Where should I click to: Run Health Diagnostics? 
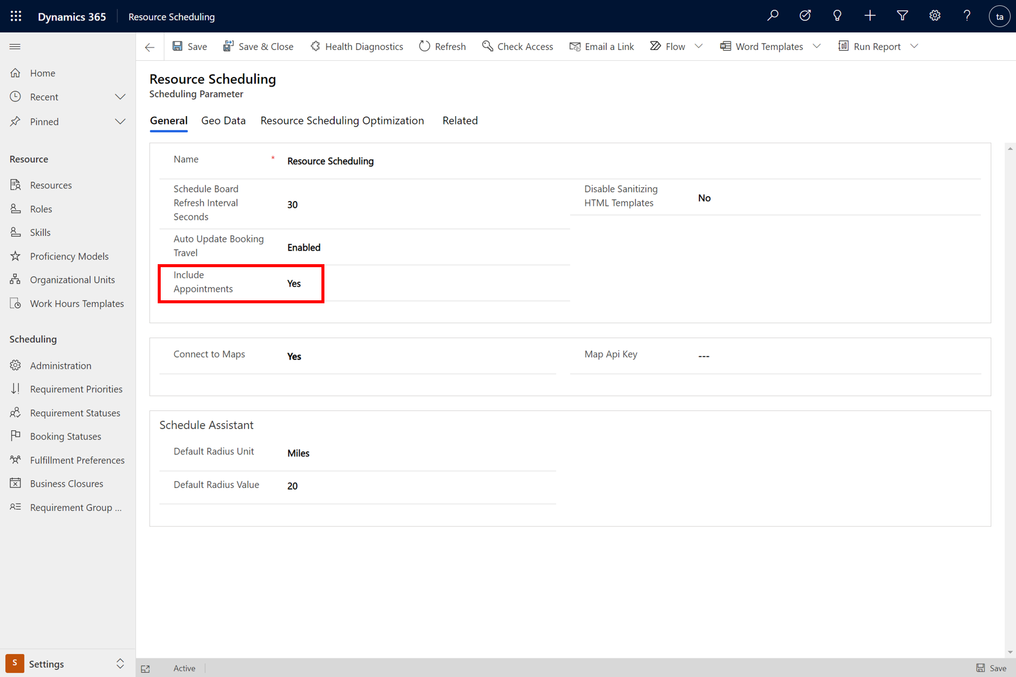tap(357, 46)
